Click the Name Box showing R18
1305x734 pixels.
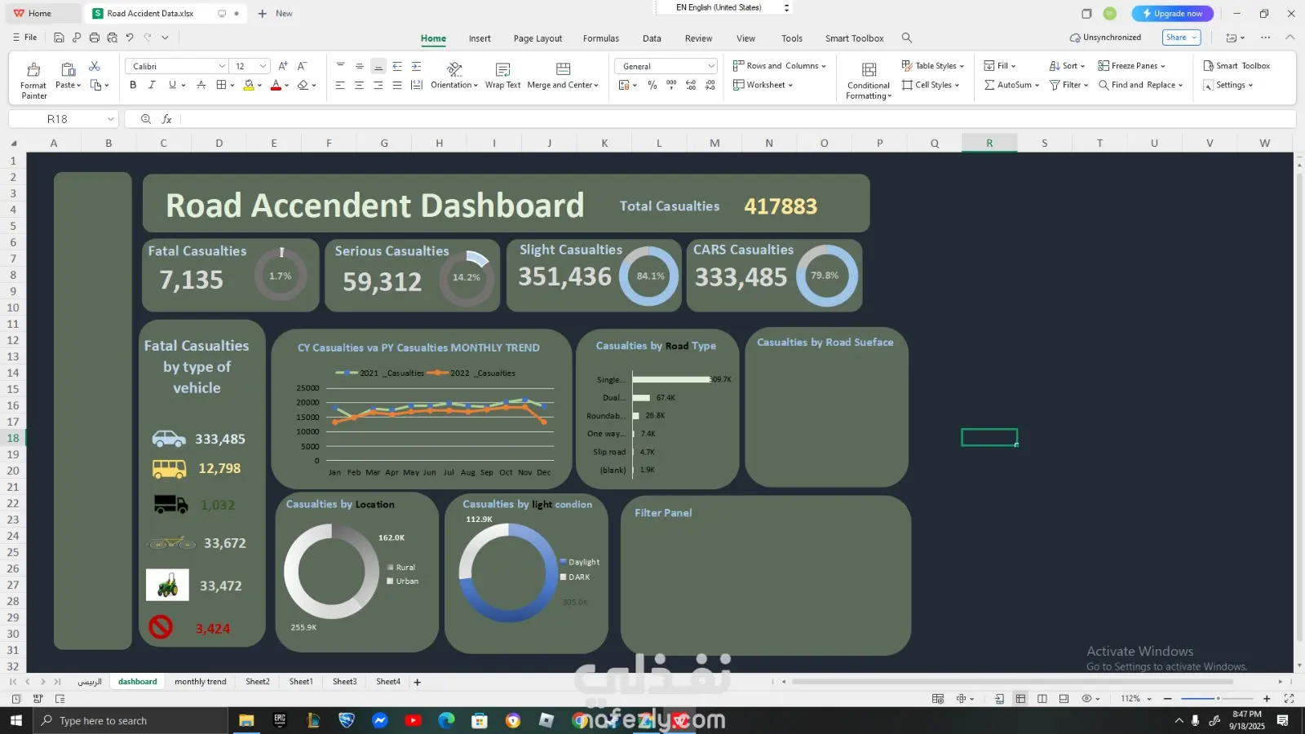pyautogui.click(x=57, y=119)
